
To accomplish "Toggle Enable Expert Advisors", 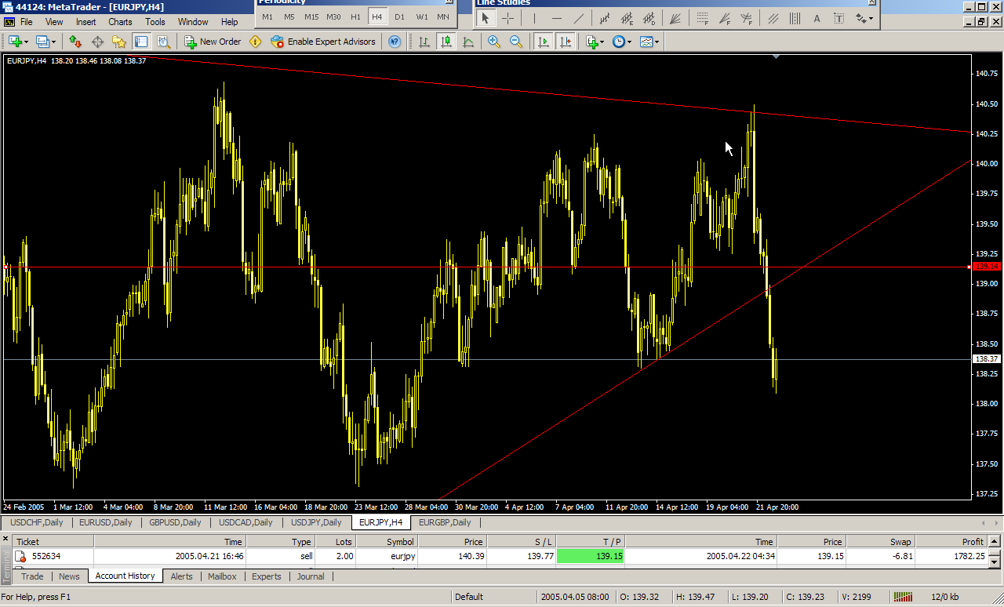I will [x=323, y=42].
